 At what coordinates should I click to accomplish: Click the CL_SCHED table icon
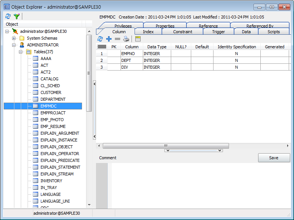[x=36, y=86]
